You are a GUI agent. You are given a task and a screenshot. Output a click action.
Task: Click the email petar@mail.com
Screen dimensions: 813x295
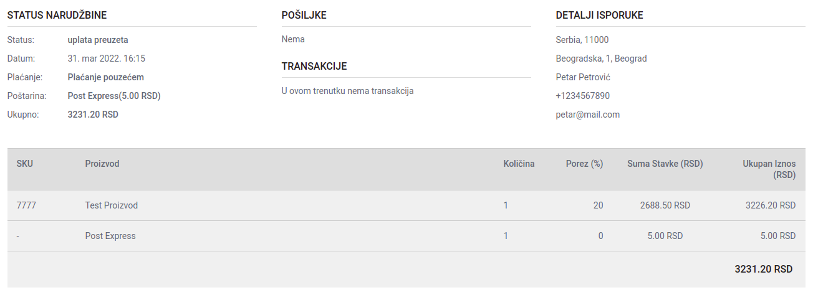587,115
